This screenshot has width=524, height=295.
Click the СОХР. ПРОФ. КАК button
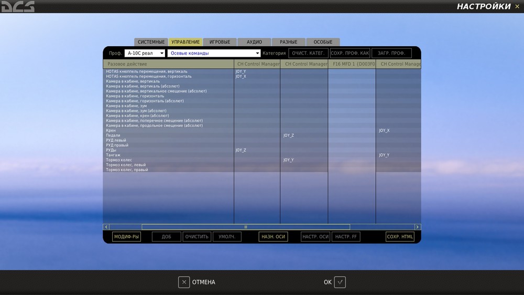[350, 53]
